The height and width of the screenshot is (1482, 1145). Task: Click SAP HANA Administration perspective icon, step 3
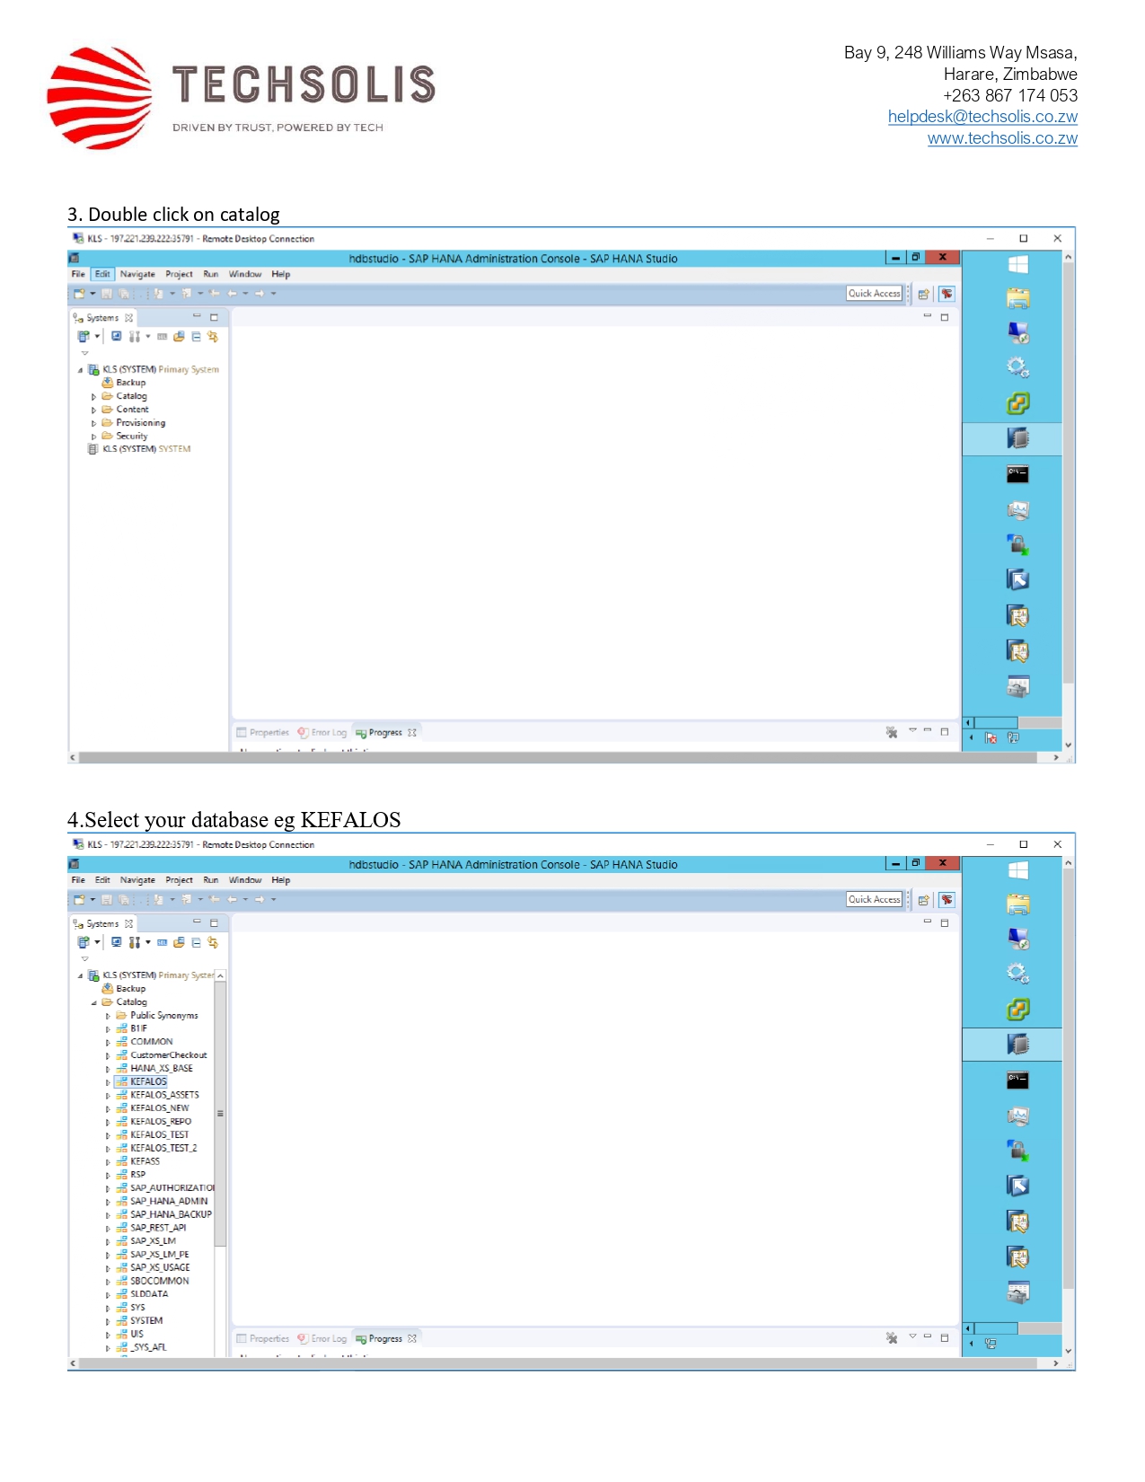pos(947,295)
